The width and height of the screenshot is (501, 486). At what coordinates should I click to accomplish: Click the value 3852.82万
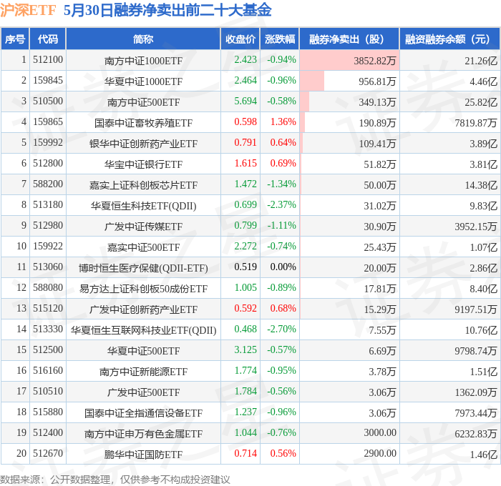[374, 60]
